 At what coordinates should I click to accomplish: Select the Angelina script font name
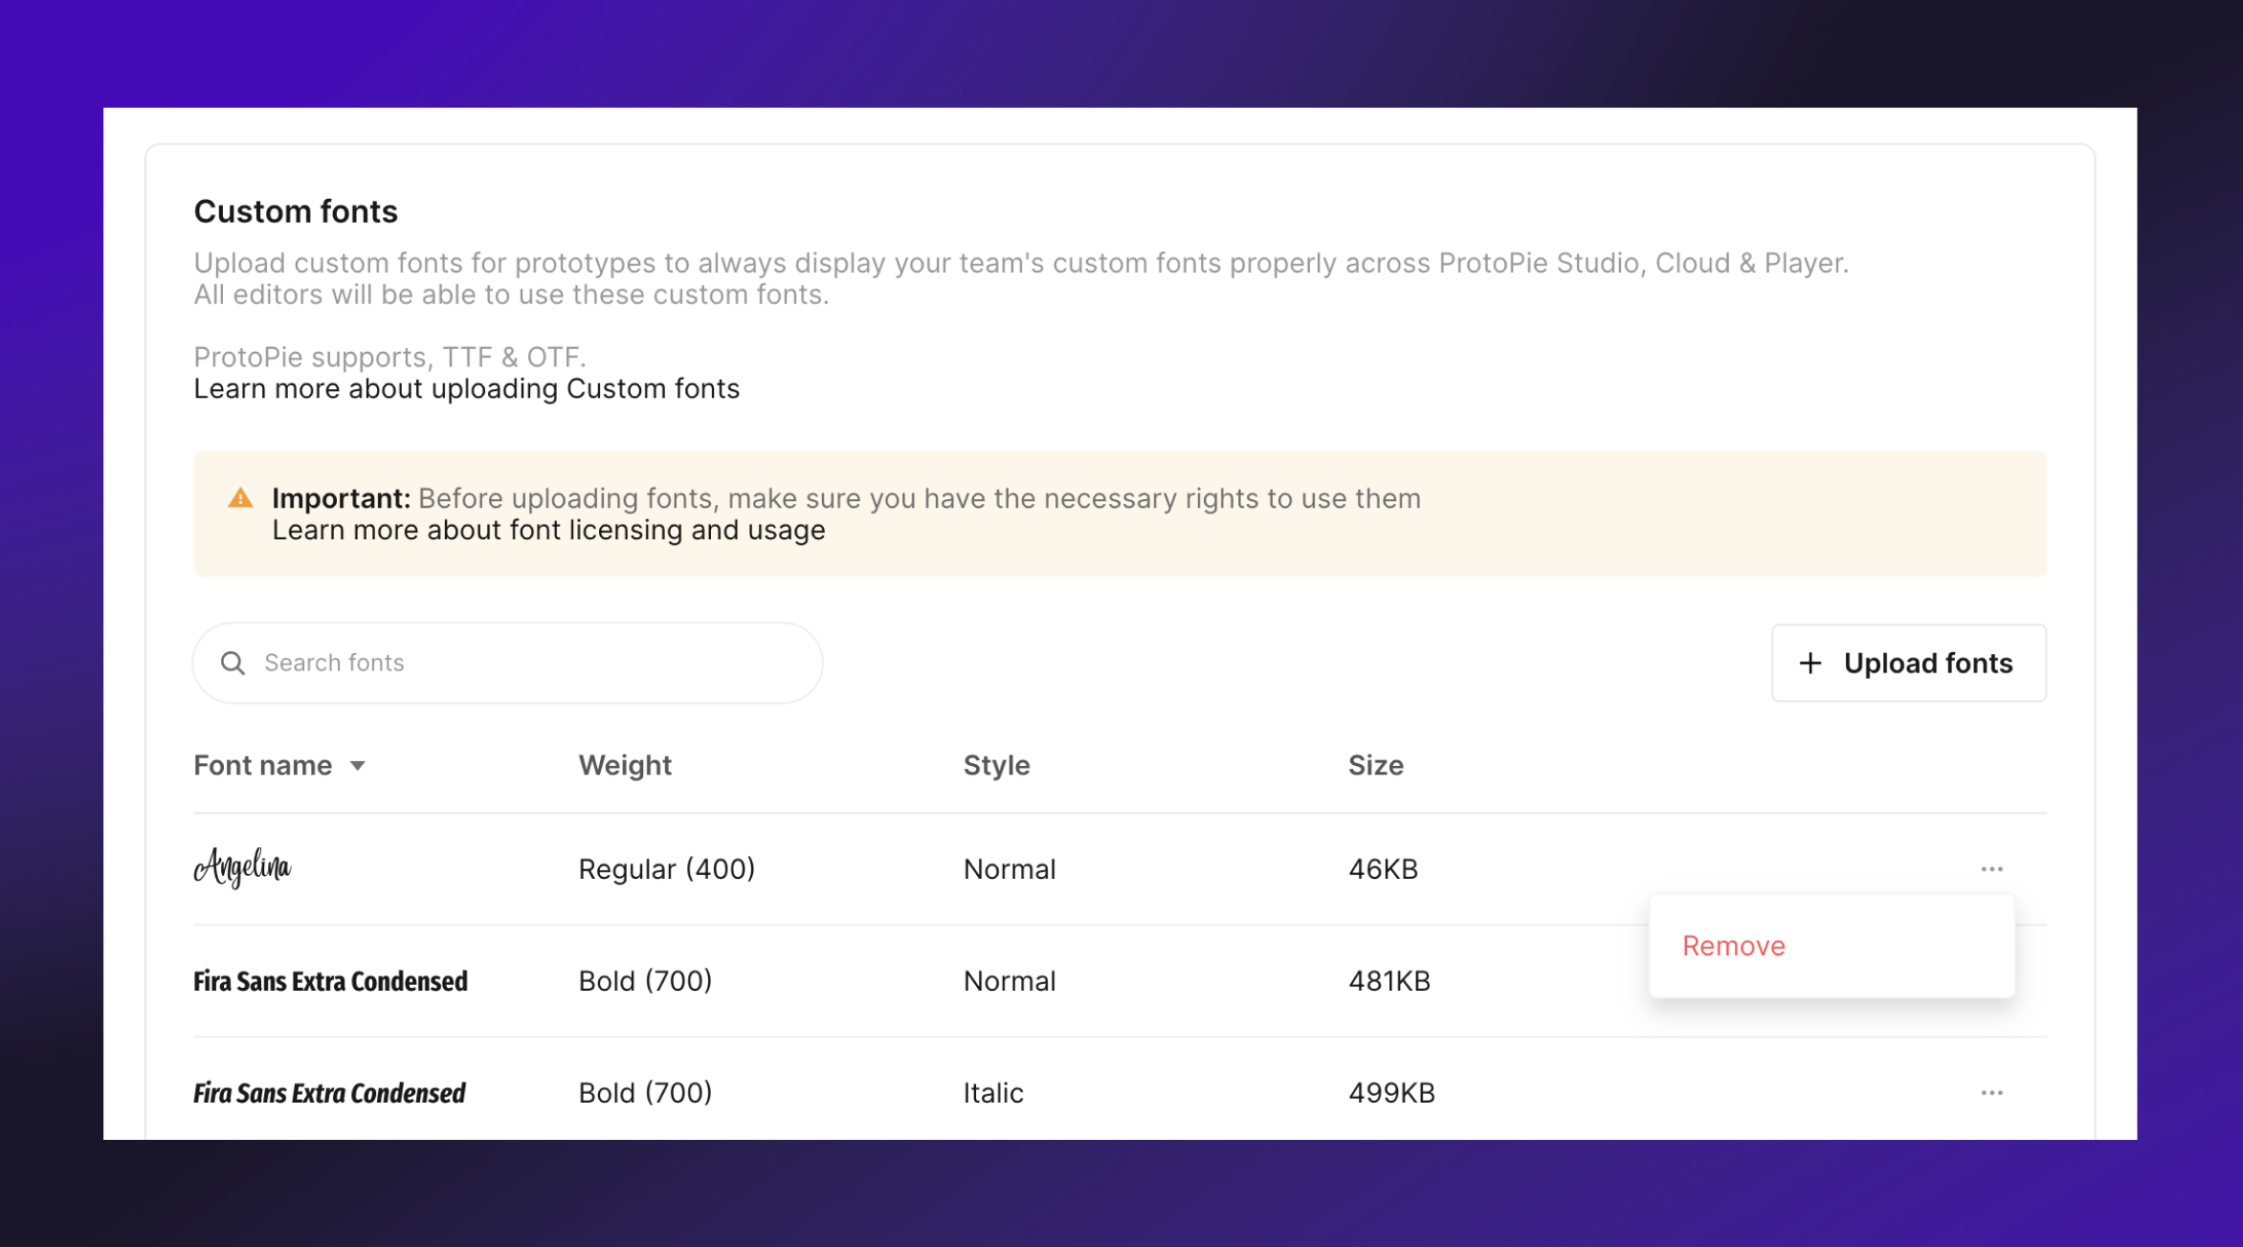242,867
